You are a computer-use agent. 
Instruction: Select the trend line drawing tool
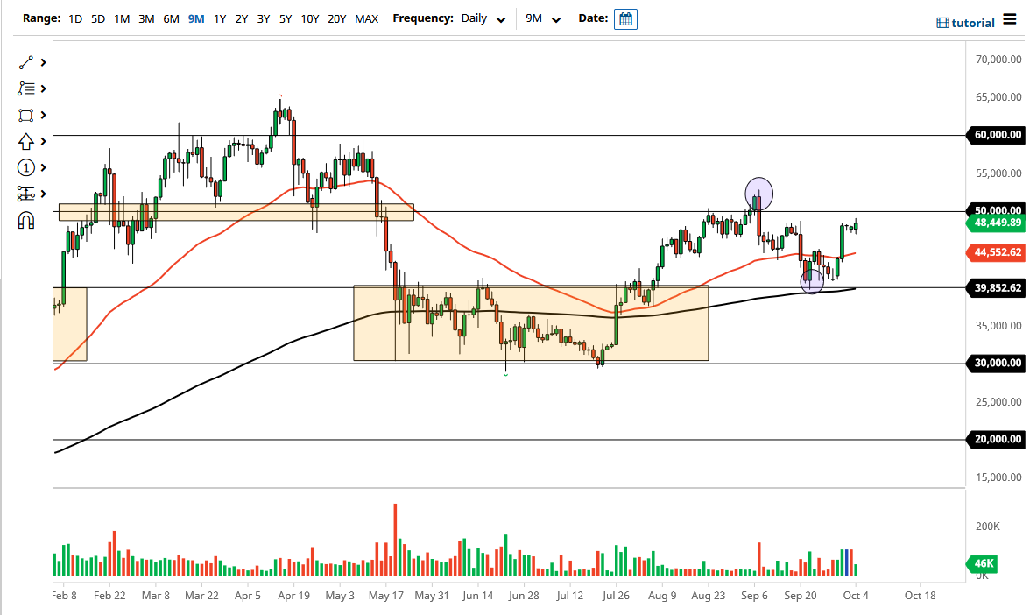tap(25, 62)
